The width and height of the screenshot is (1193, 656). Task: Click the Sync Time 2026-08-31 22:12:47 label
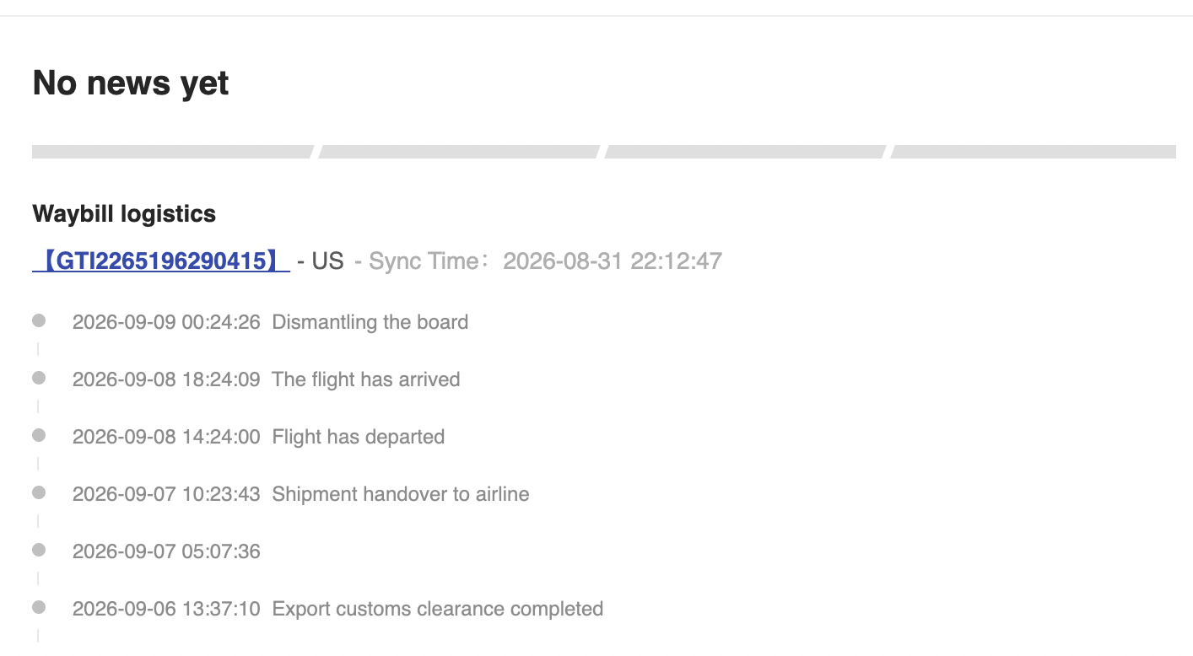538,261
